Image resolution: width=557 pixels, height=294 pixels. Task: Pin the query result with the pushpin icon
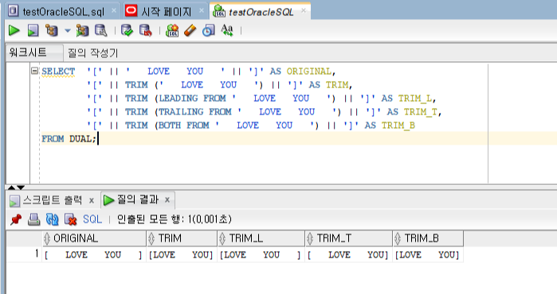point(16,219)
